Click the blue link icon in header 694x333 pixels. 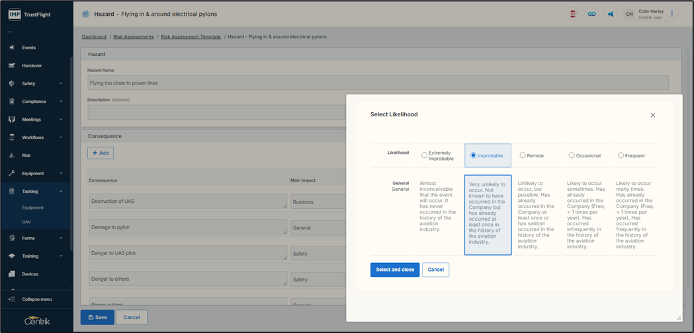pyautogui.click(x=592, y=14)
